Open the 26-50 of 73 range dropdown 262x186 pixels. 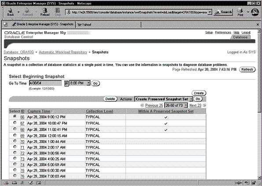click(176, 105)
